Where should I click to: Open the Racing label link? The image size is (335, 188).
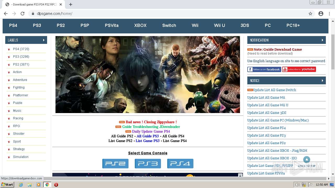point(18,118)
